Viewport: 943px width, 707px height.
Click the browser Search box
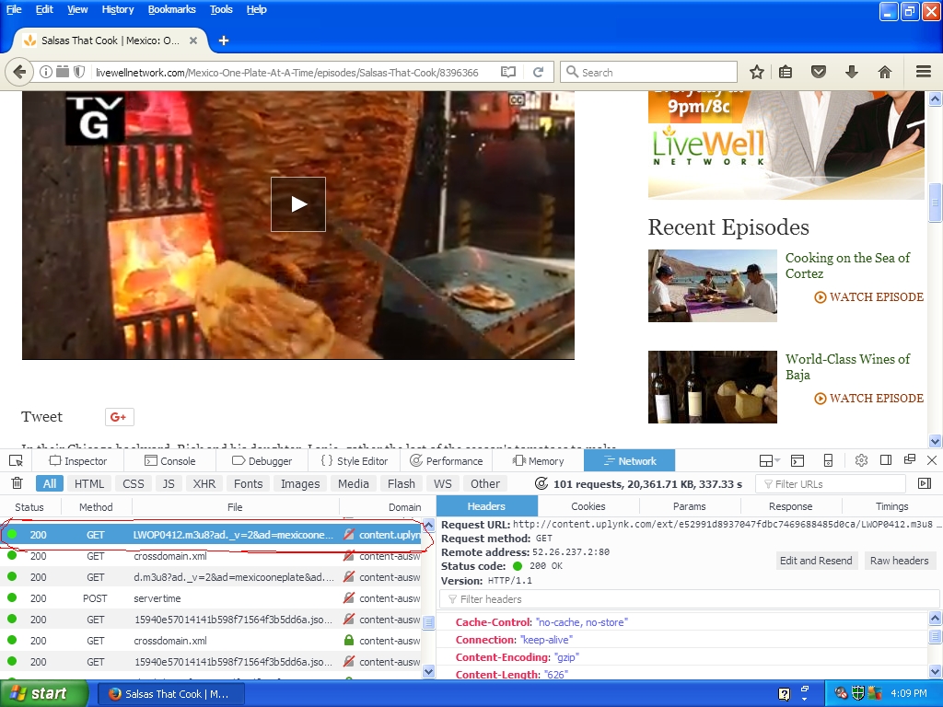pyautogui.click(x=649, y=72)
